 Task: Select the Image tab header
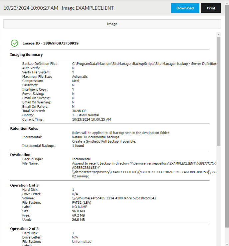point(112,24)
